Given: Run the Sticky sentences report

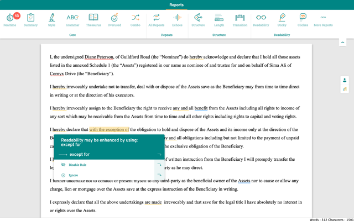Looking at the screenshot, I should point(282,20).
